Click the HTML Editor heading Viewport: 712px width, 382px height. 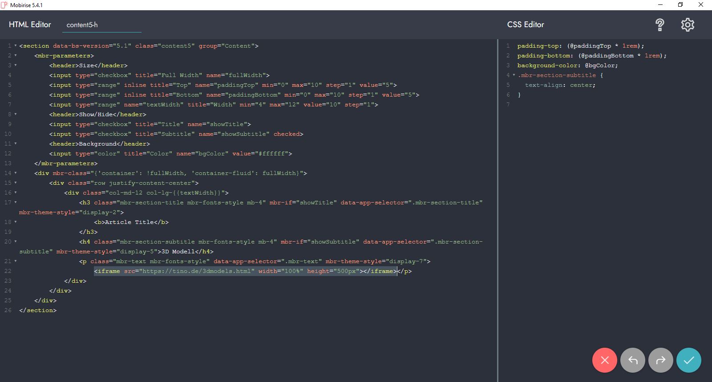[30, 24]
